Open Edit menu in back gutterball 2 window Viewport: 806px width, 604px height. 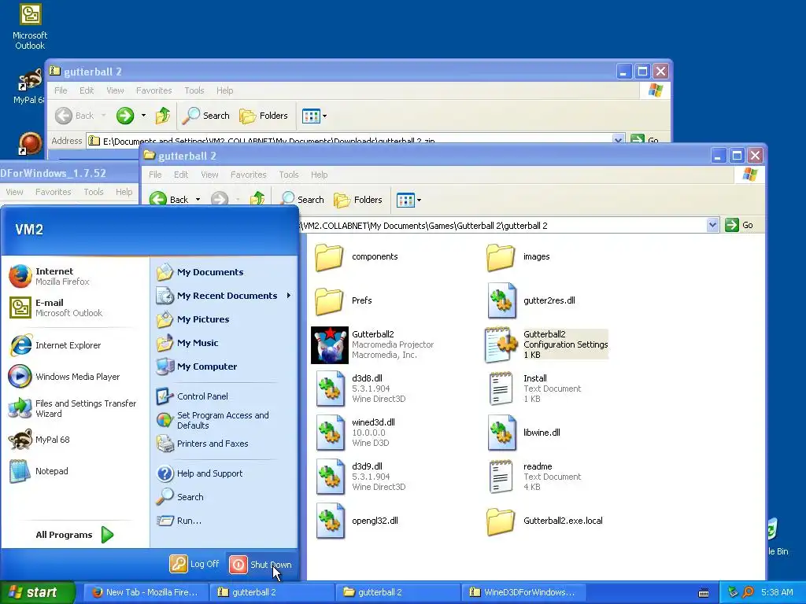(87, 90)
